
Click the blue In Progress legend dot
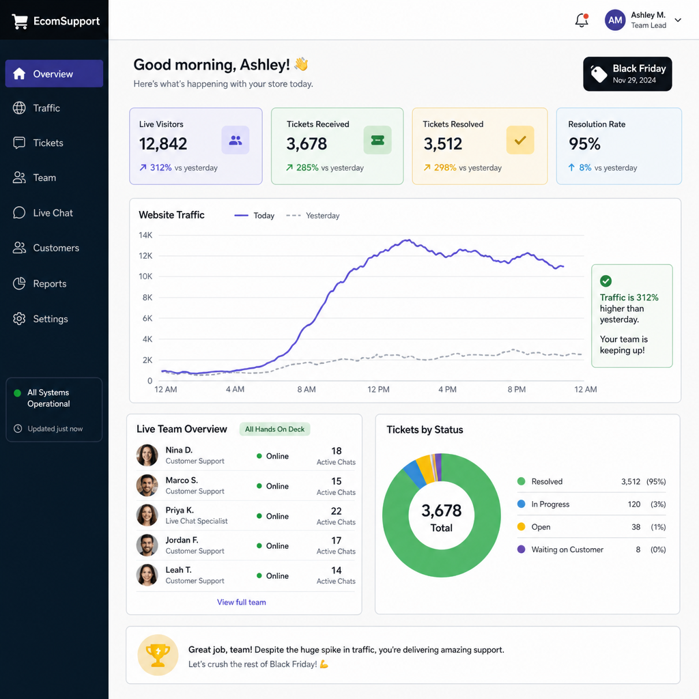point(521,504)
